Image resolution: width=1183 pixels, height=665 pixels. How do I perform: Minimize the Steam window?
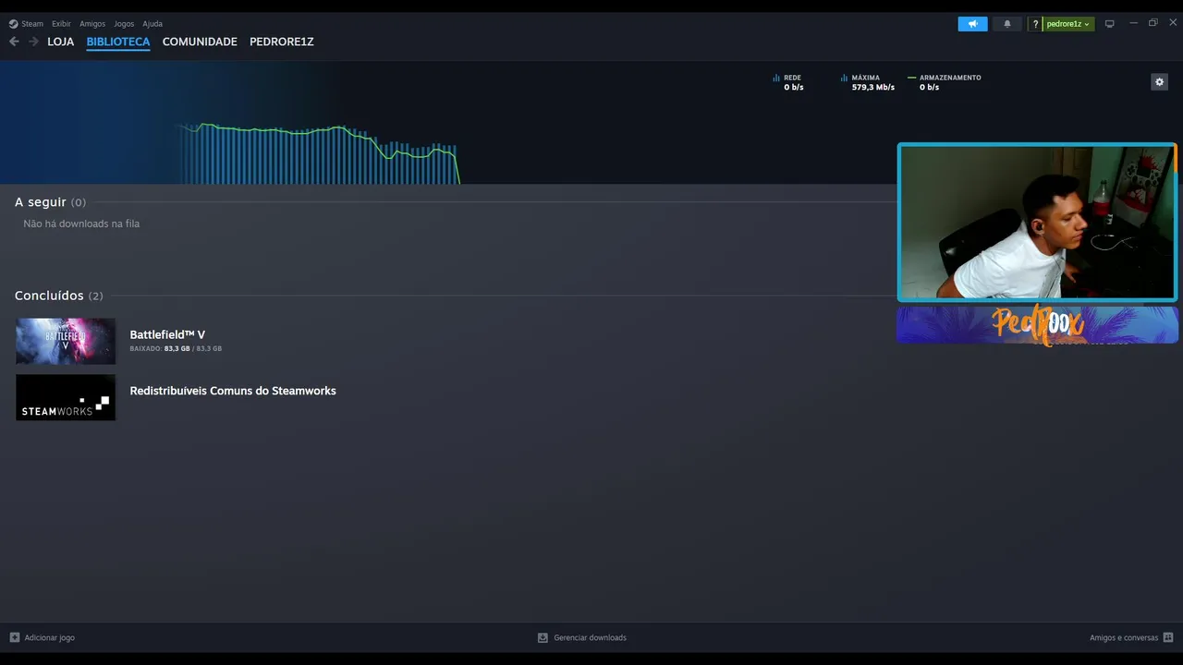coord(1133,23)
